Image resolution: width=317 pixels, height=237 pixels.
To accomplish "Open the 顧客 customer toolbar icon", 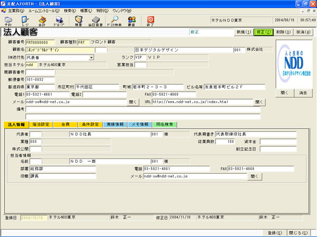I will tap(131, 21).
